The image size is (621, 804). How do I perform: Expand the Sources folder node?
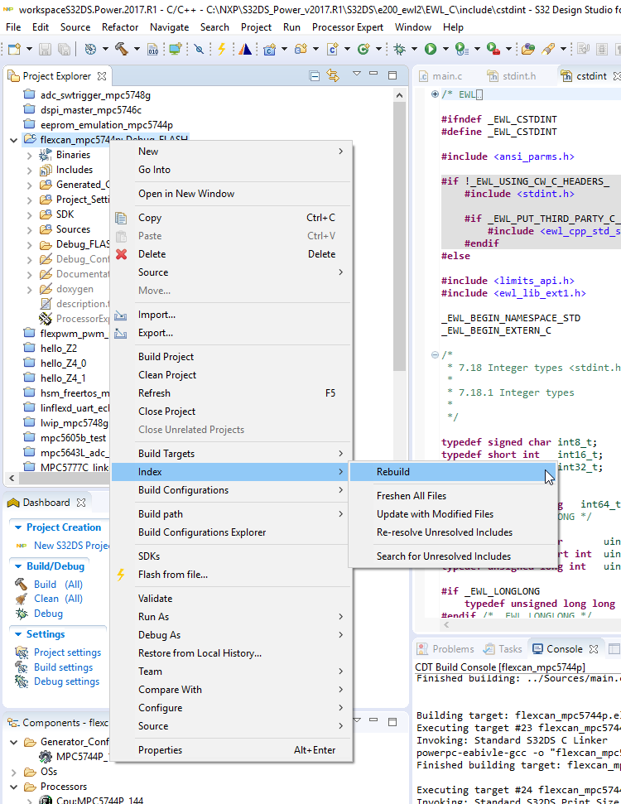point(29,229)
